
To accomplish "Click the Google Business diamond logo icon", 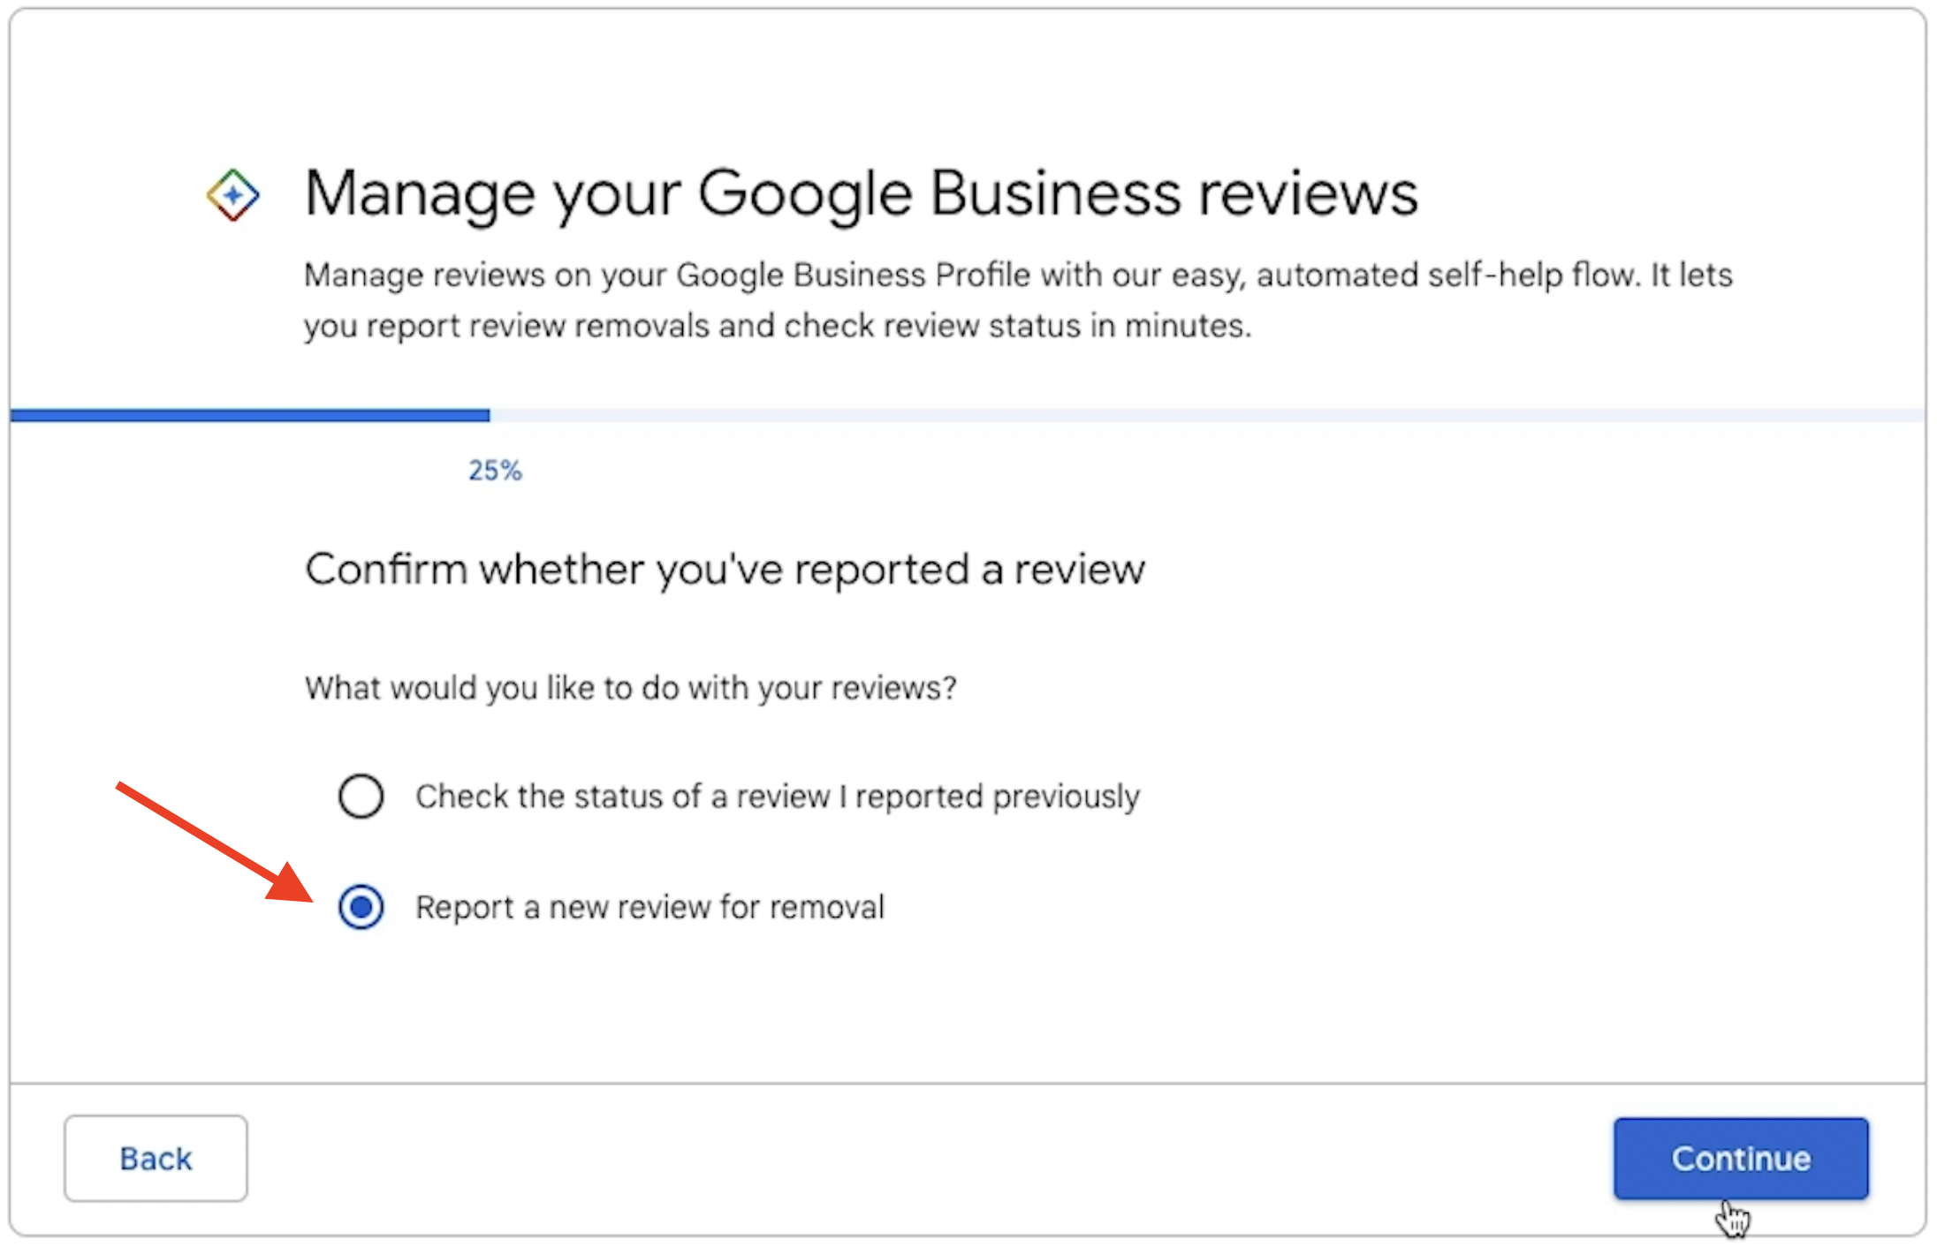I will (232, 195).
